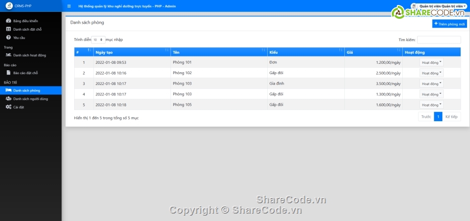Sort the table by Giá column
470x221 pixels.
(x=373, y=52)
